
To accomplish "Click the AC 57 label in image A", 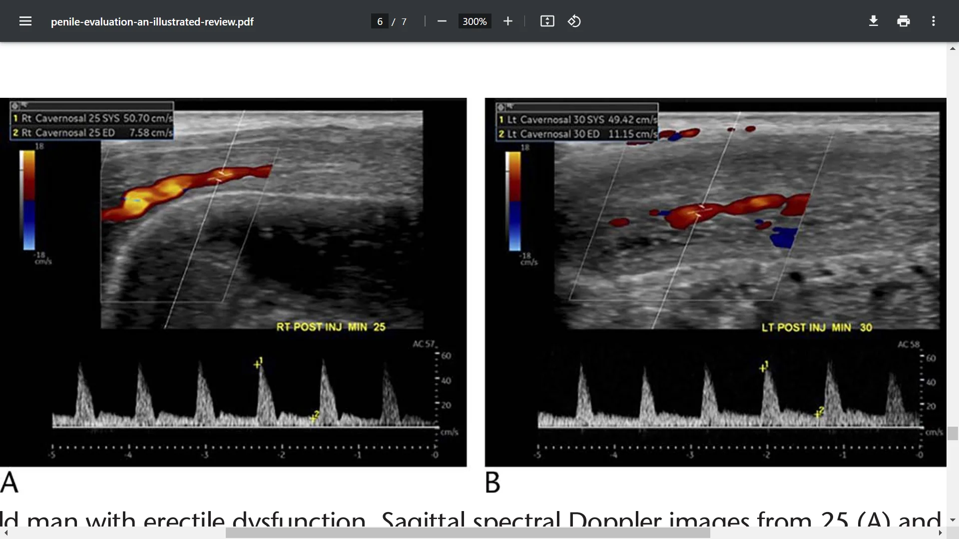I will point(424,344).
